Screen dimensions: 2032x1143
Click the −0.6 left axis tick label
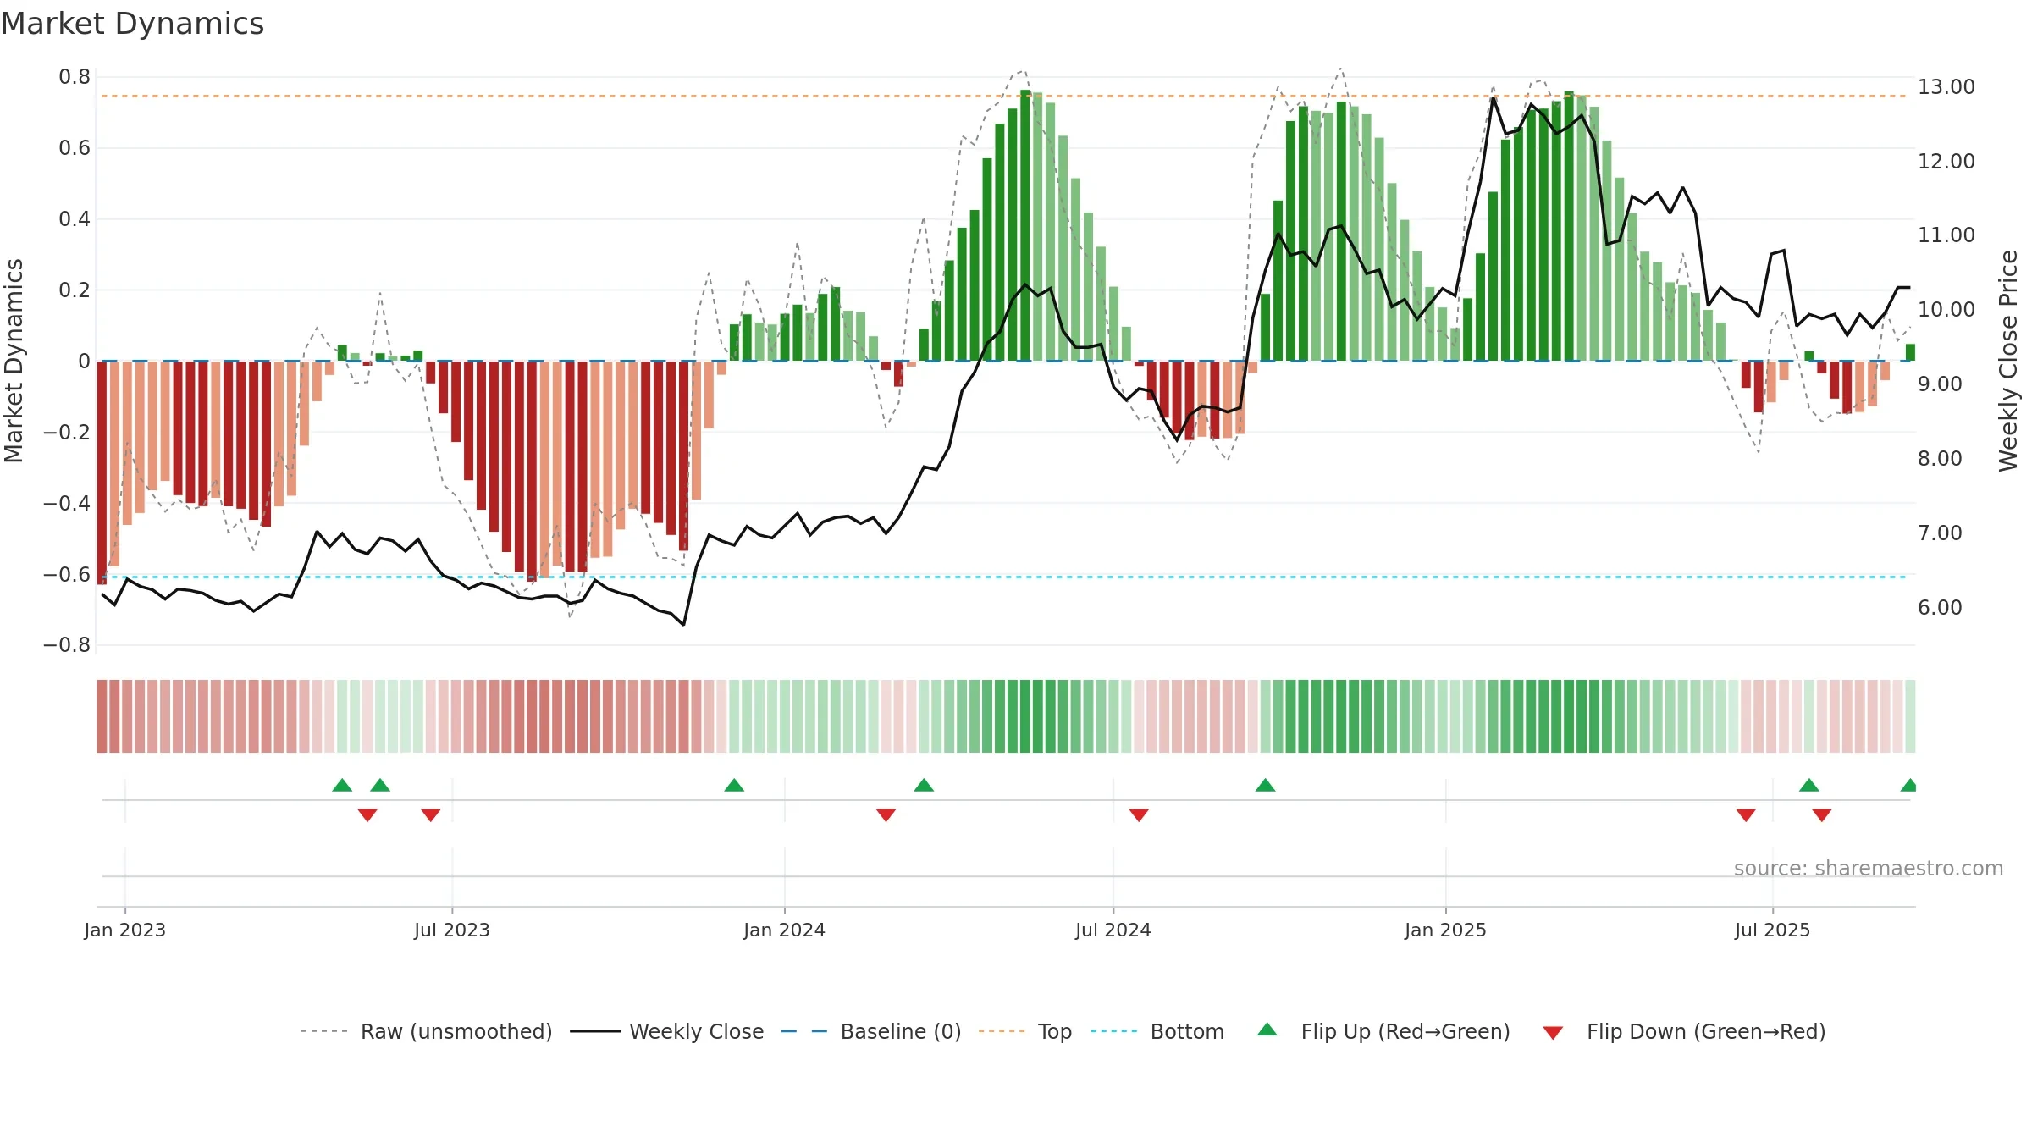pyautogui.click(x=67, y=574)
